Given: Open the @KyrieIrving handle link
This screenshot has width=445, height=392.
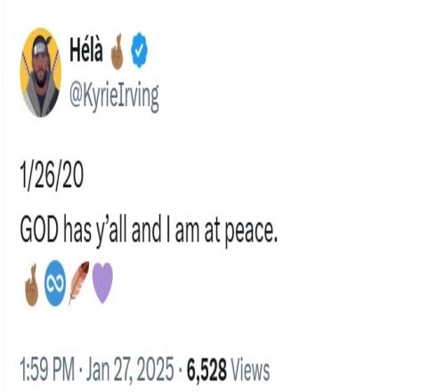Looking at the screenshot, I should tap(114, 96).
